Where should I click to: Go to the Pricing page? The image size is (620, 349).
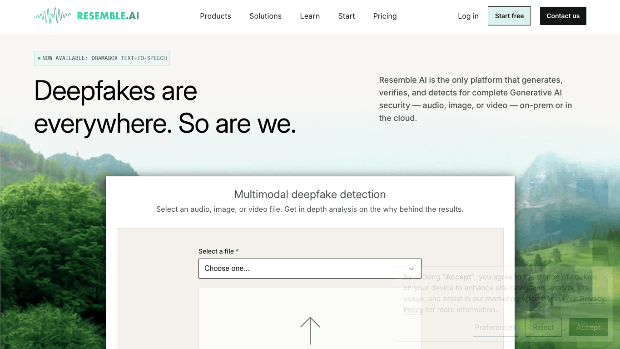click(385, 16)
